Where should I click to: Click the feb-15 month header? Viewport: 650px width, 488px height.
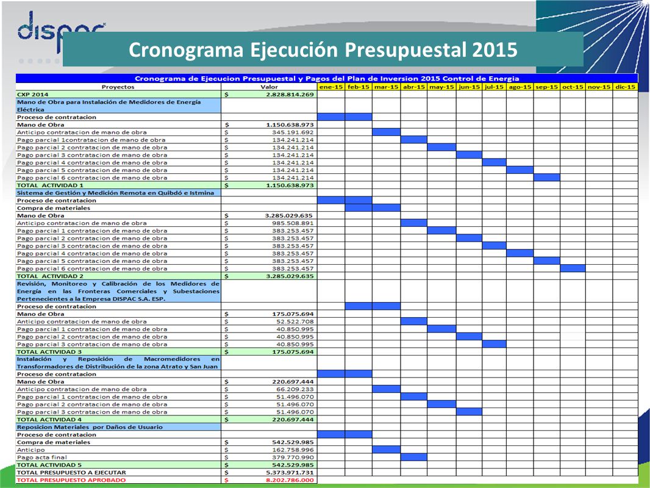(x=358, y=87)
